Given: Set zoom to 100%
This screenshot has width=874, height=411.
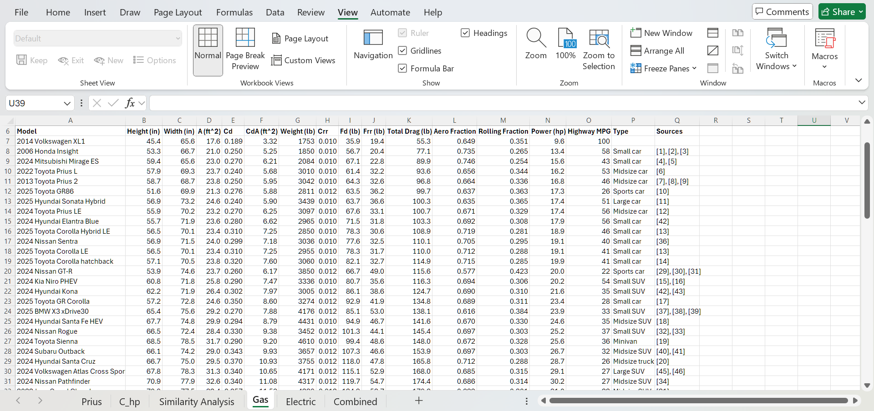Looking at the screenshot, I should point(565,44).
